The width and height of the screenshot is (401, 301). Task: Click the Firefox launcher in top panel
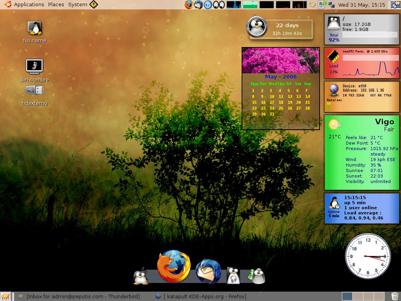[189, 5]
